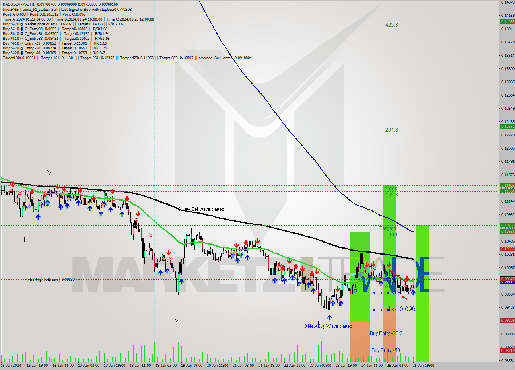This screenshot has width=515, height=370.
Task: Click the 0.10067 price axis value
Action: point(507,267)
